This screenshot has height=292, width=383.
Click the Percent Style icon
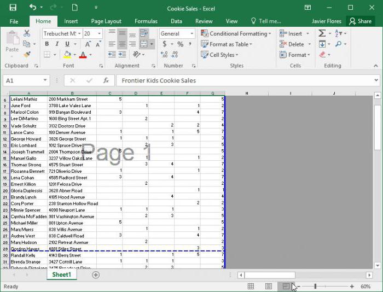(180, 44)
